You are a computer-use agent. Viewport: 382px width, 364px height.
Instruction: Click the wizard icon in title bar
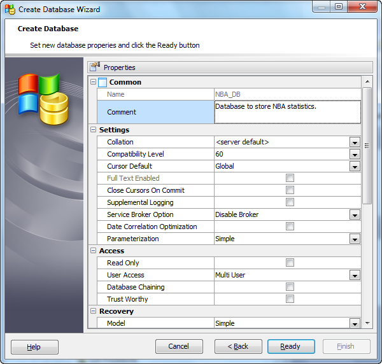(x=9, y=10)
